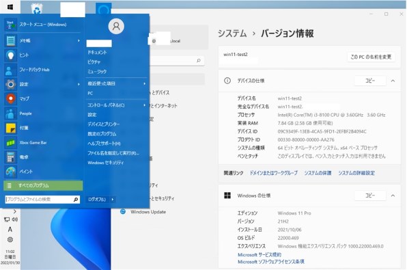The image size is (407, 270).
Task: Open the Tips (ヒント) lightbulb icon
Action: point(11,55)
